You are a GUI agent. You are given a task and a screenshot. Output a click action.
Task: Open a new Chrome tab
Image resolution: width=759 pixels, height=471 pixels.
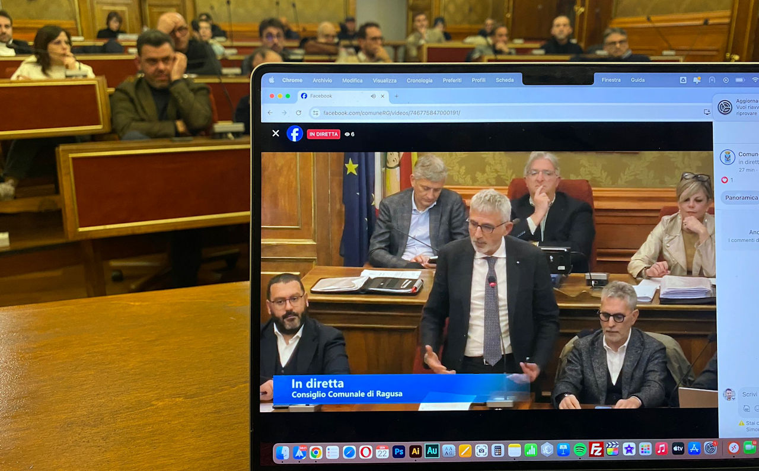pos(396,96)
